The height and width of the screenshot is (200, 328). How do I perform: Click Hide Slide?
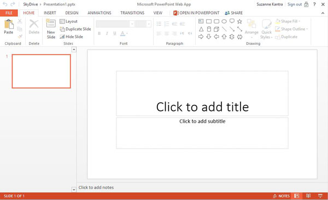coord(71,37)
